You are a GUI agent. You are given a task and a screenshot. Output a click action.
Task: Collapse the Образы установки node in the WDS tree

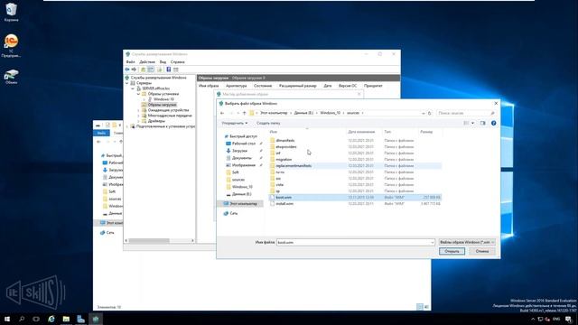(138, 94)
